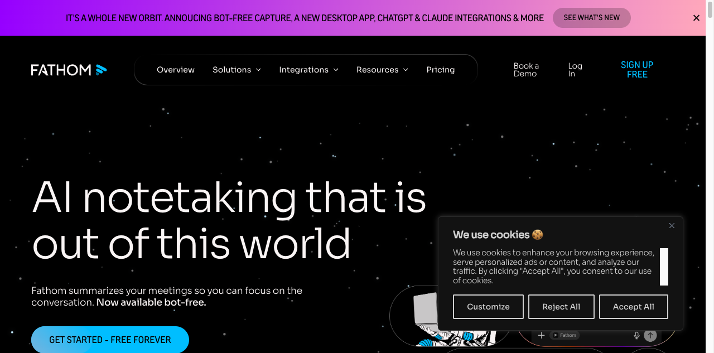The image size is (714, 353).
Task: Click the microphone icon in the chat bar
Action: pyautogui.click(x=636, y=335)
